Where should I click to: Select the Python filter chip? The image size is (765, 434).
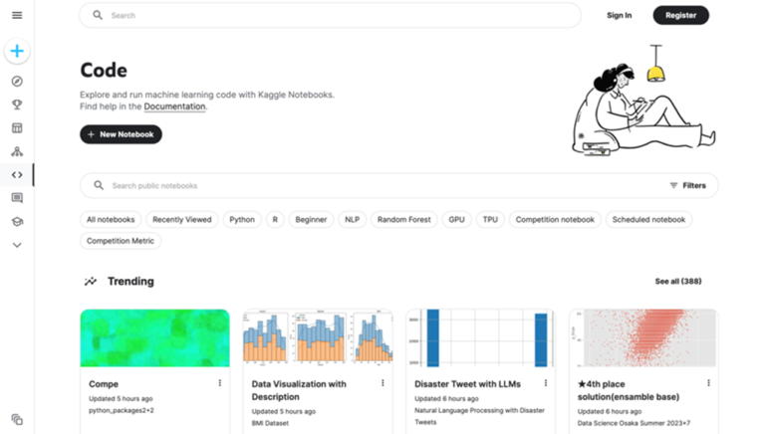[241, 219]
